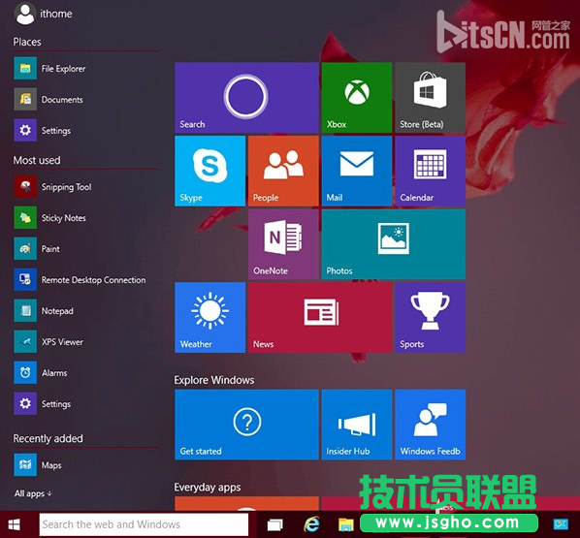Click the Windows Start button
This screenshot has height=538, width=580.
[15, 524]
